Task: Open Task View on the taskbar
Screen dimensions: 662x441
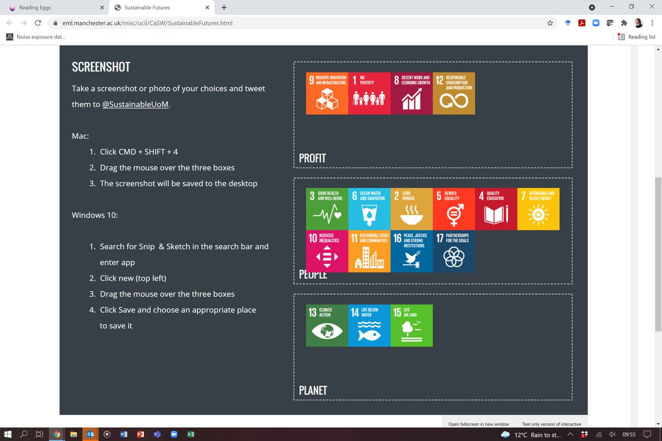Action: click(x=40, y=434)
